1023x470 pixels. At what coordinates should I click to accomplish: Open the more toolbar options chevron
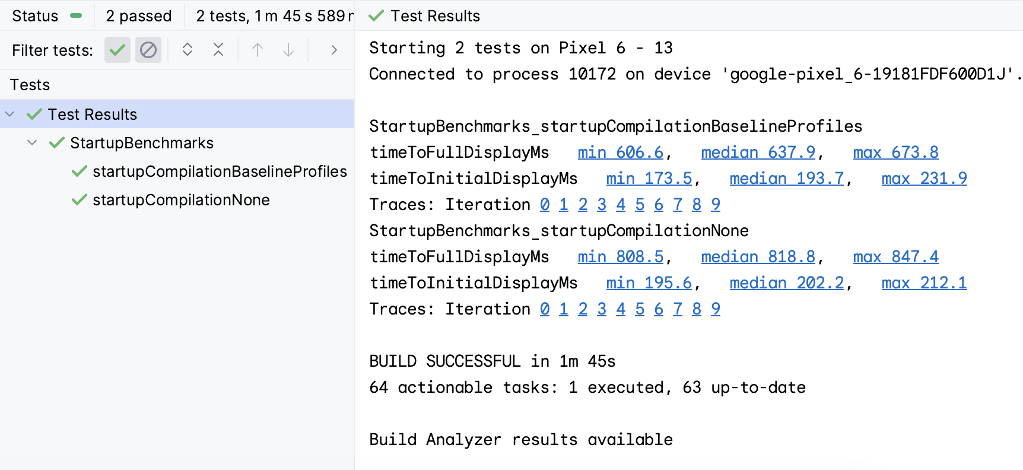pos(334,50)
